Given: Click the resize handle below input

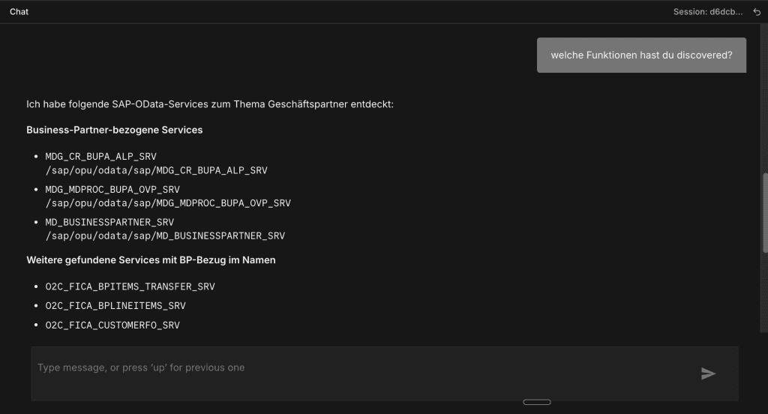Looking at the screenshot, I should click(537, 402).
